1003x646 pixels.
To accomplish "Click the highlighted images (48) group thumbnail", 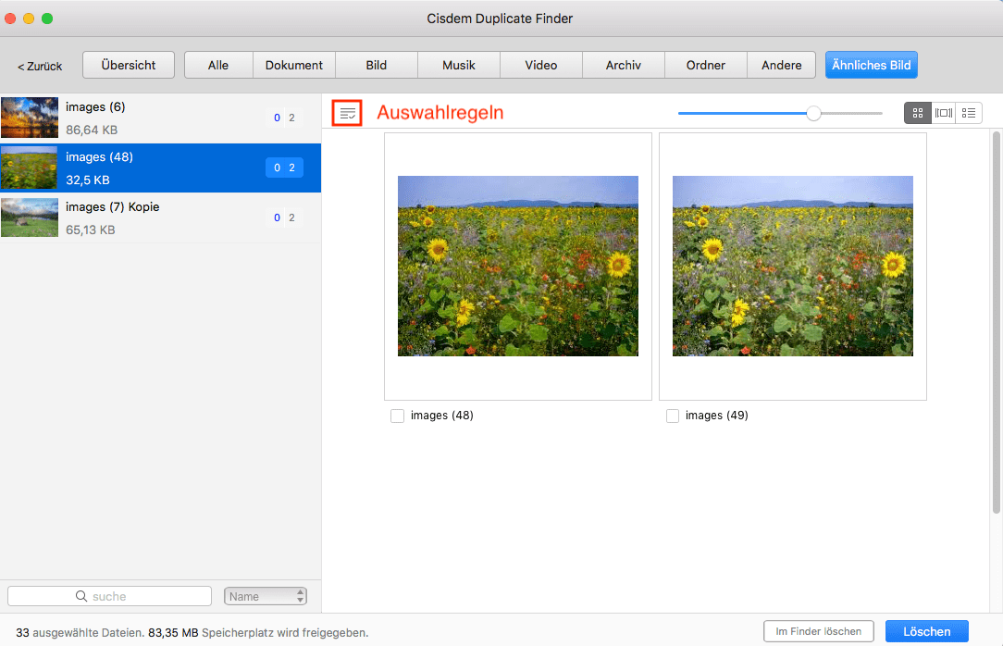I will [30, 168].
